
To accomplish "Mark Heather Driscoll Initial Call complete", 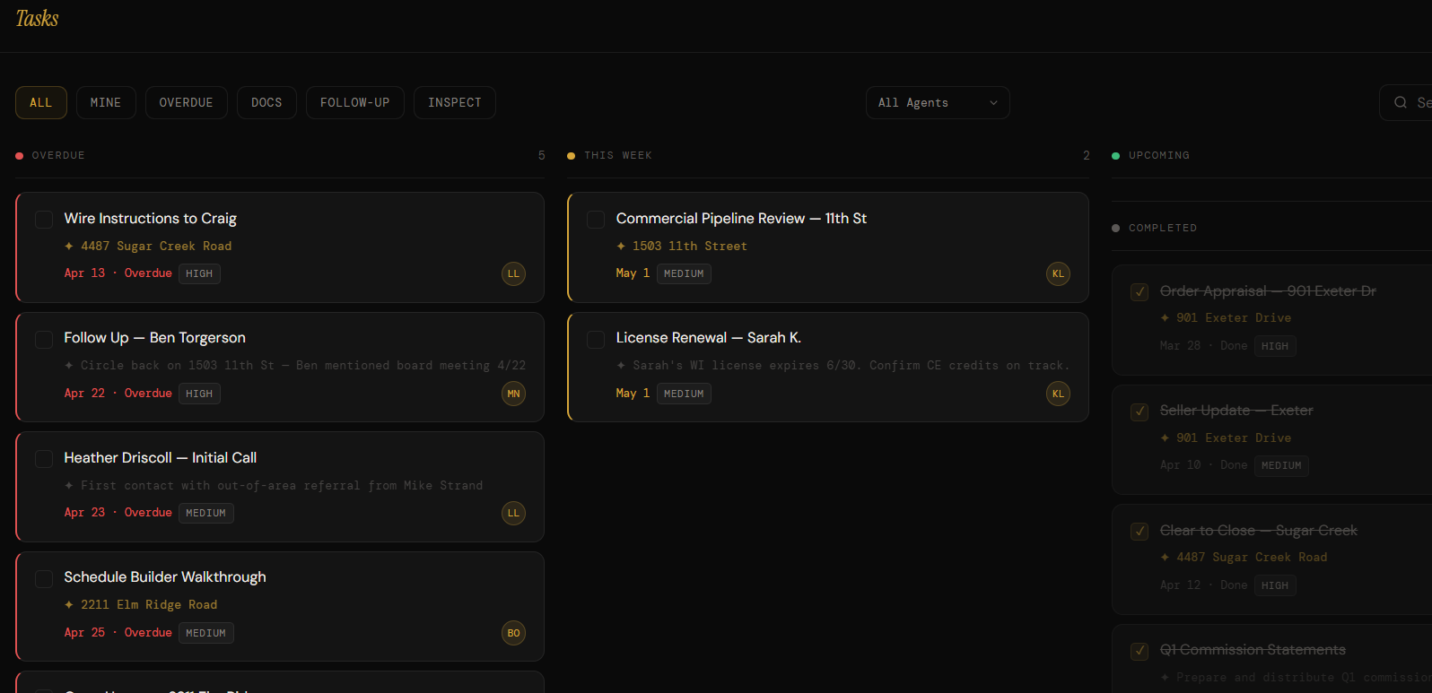I will tap(43, 459).
